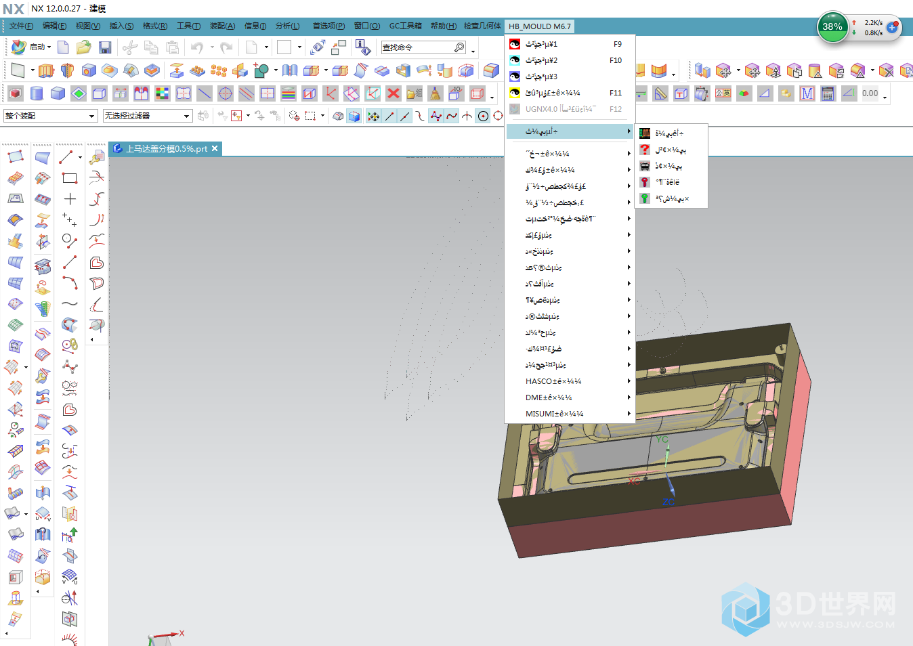This screenshot has height=646, width=913.
Task: Click the Open folder icon
Action: click(x=84, y=47)
